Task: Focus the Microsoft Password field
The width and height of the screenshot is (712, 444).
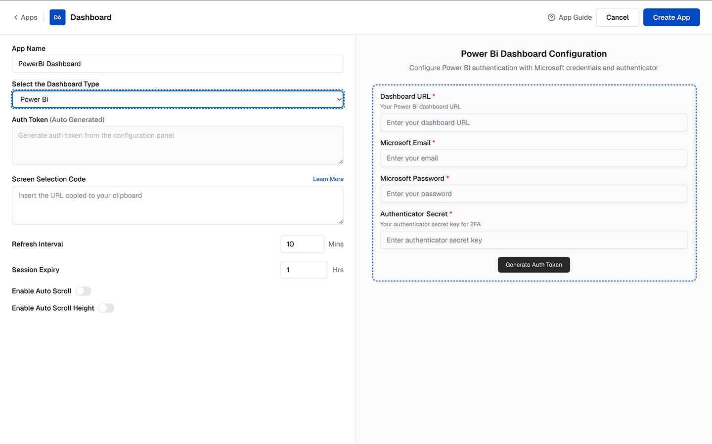Action: pyautogui.click(x=534, y=194)
